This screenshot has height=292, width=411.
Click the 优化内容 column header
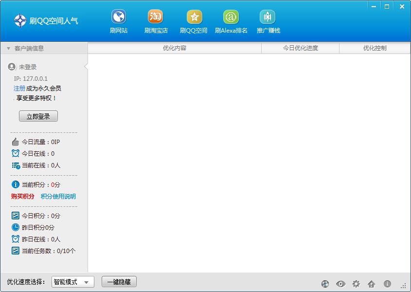[175, 48]
